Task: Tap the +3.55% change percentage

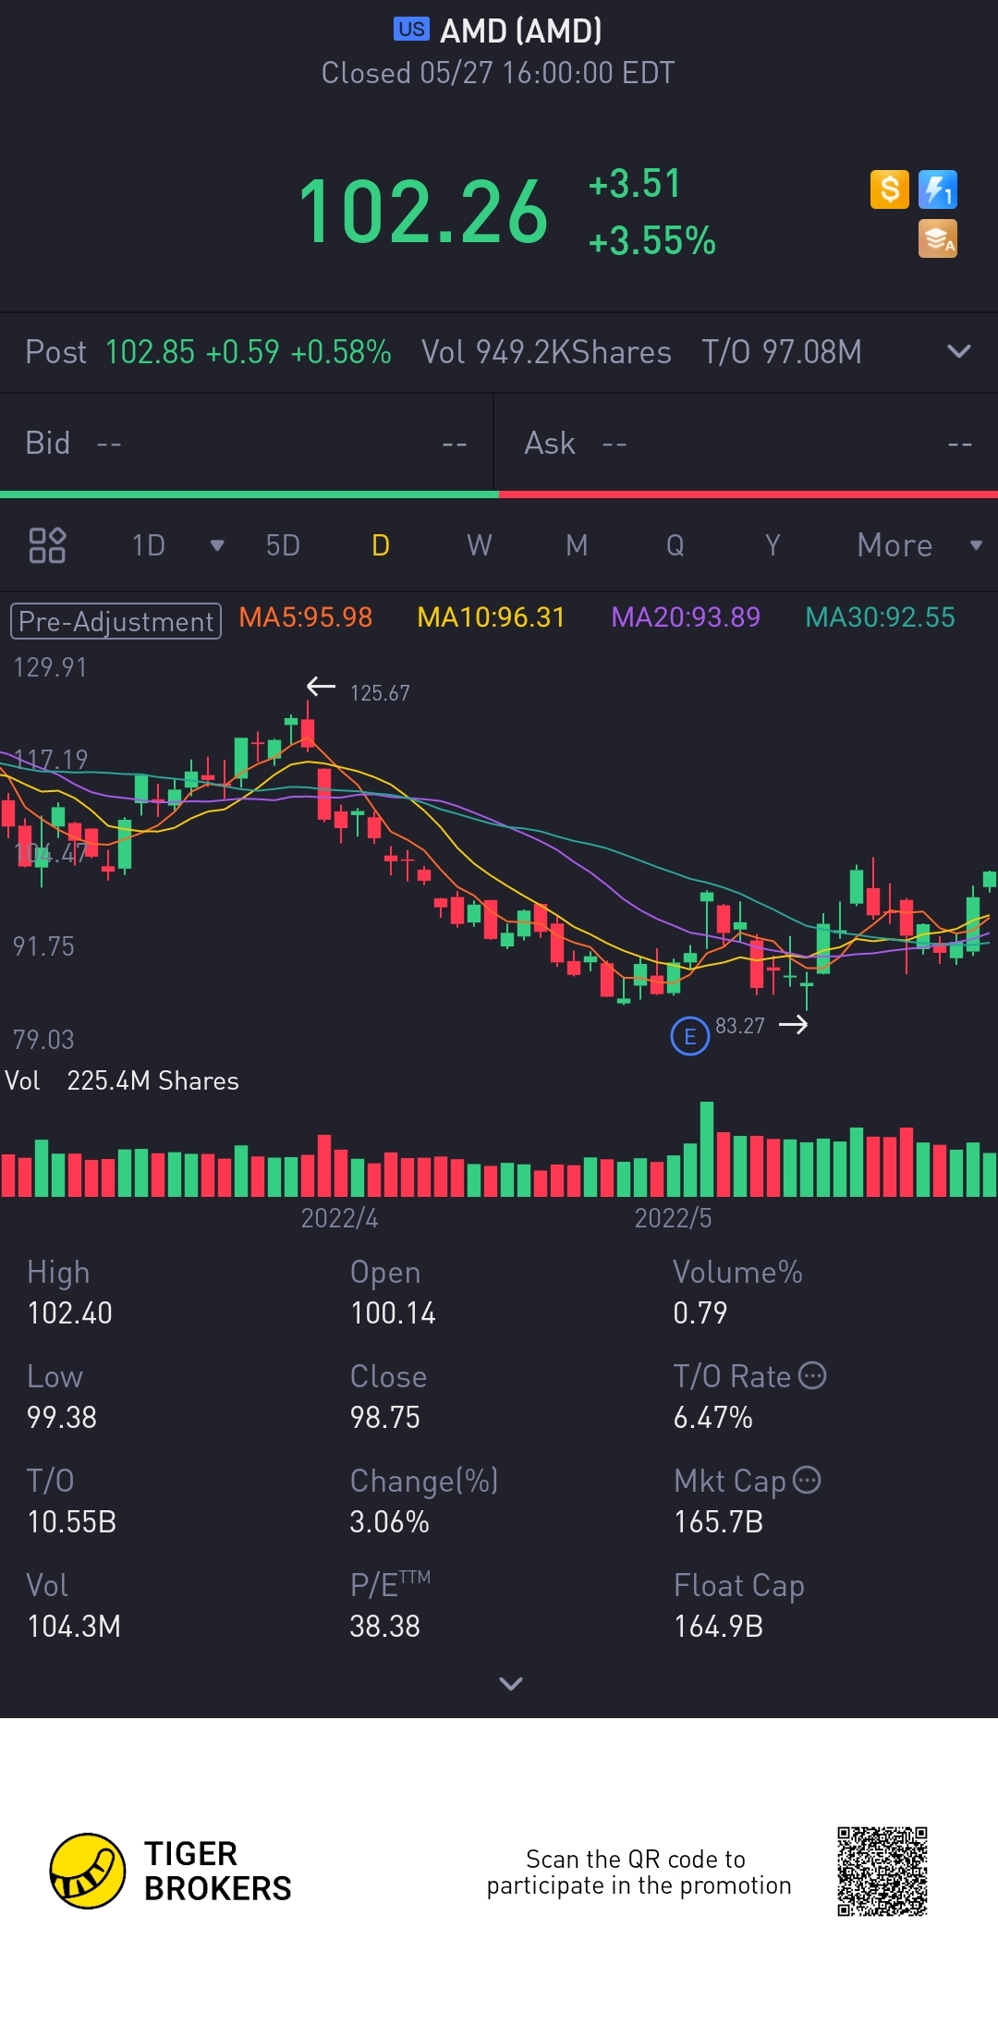Action: point(652,241)
